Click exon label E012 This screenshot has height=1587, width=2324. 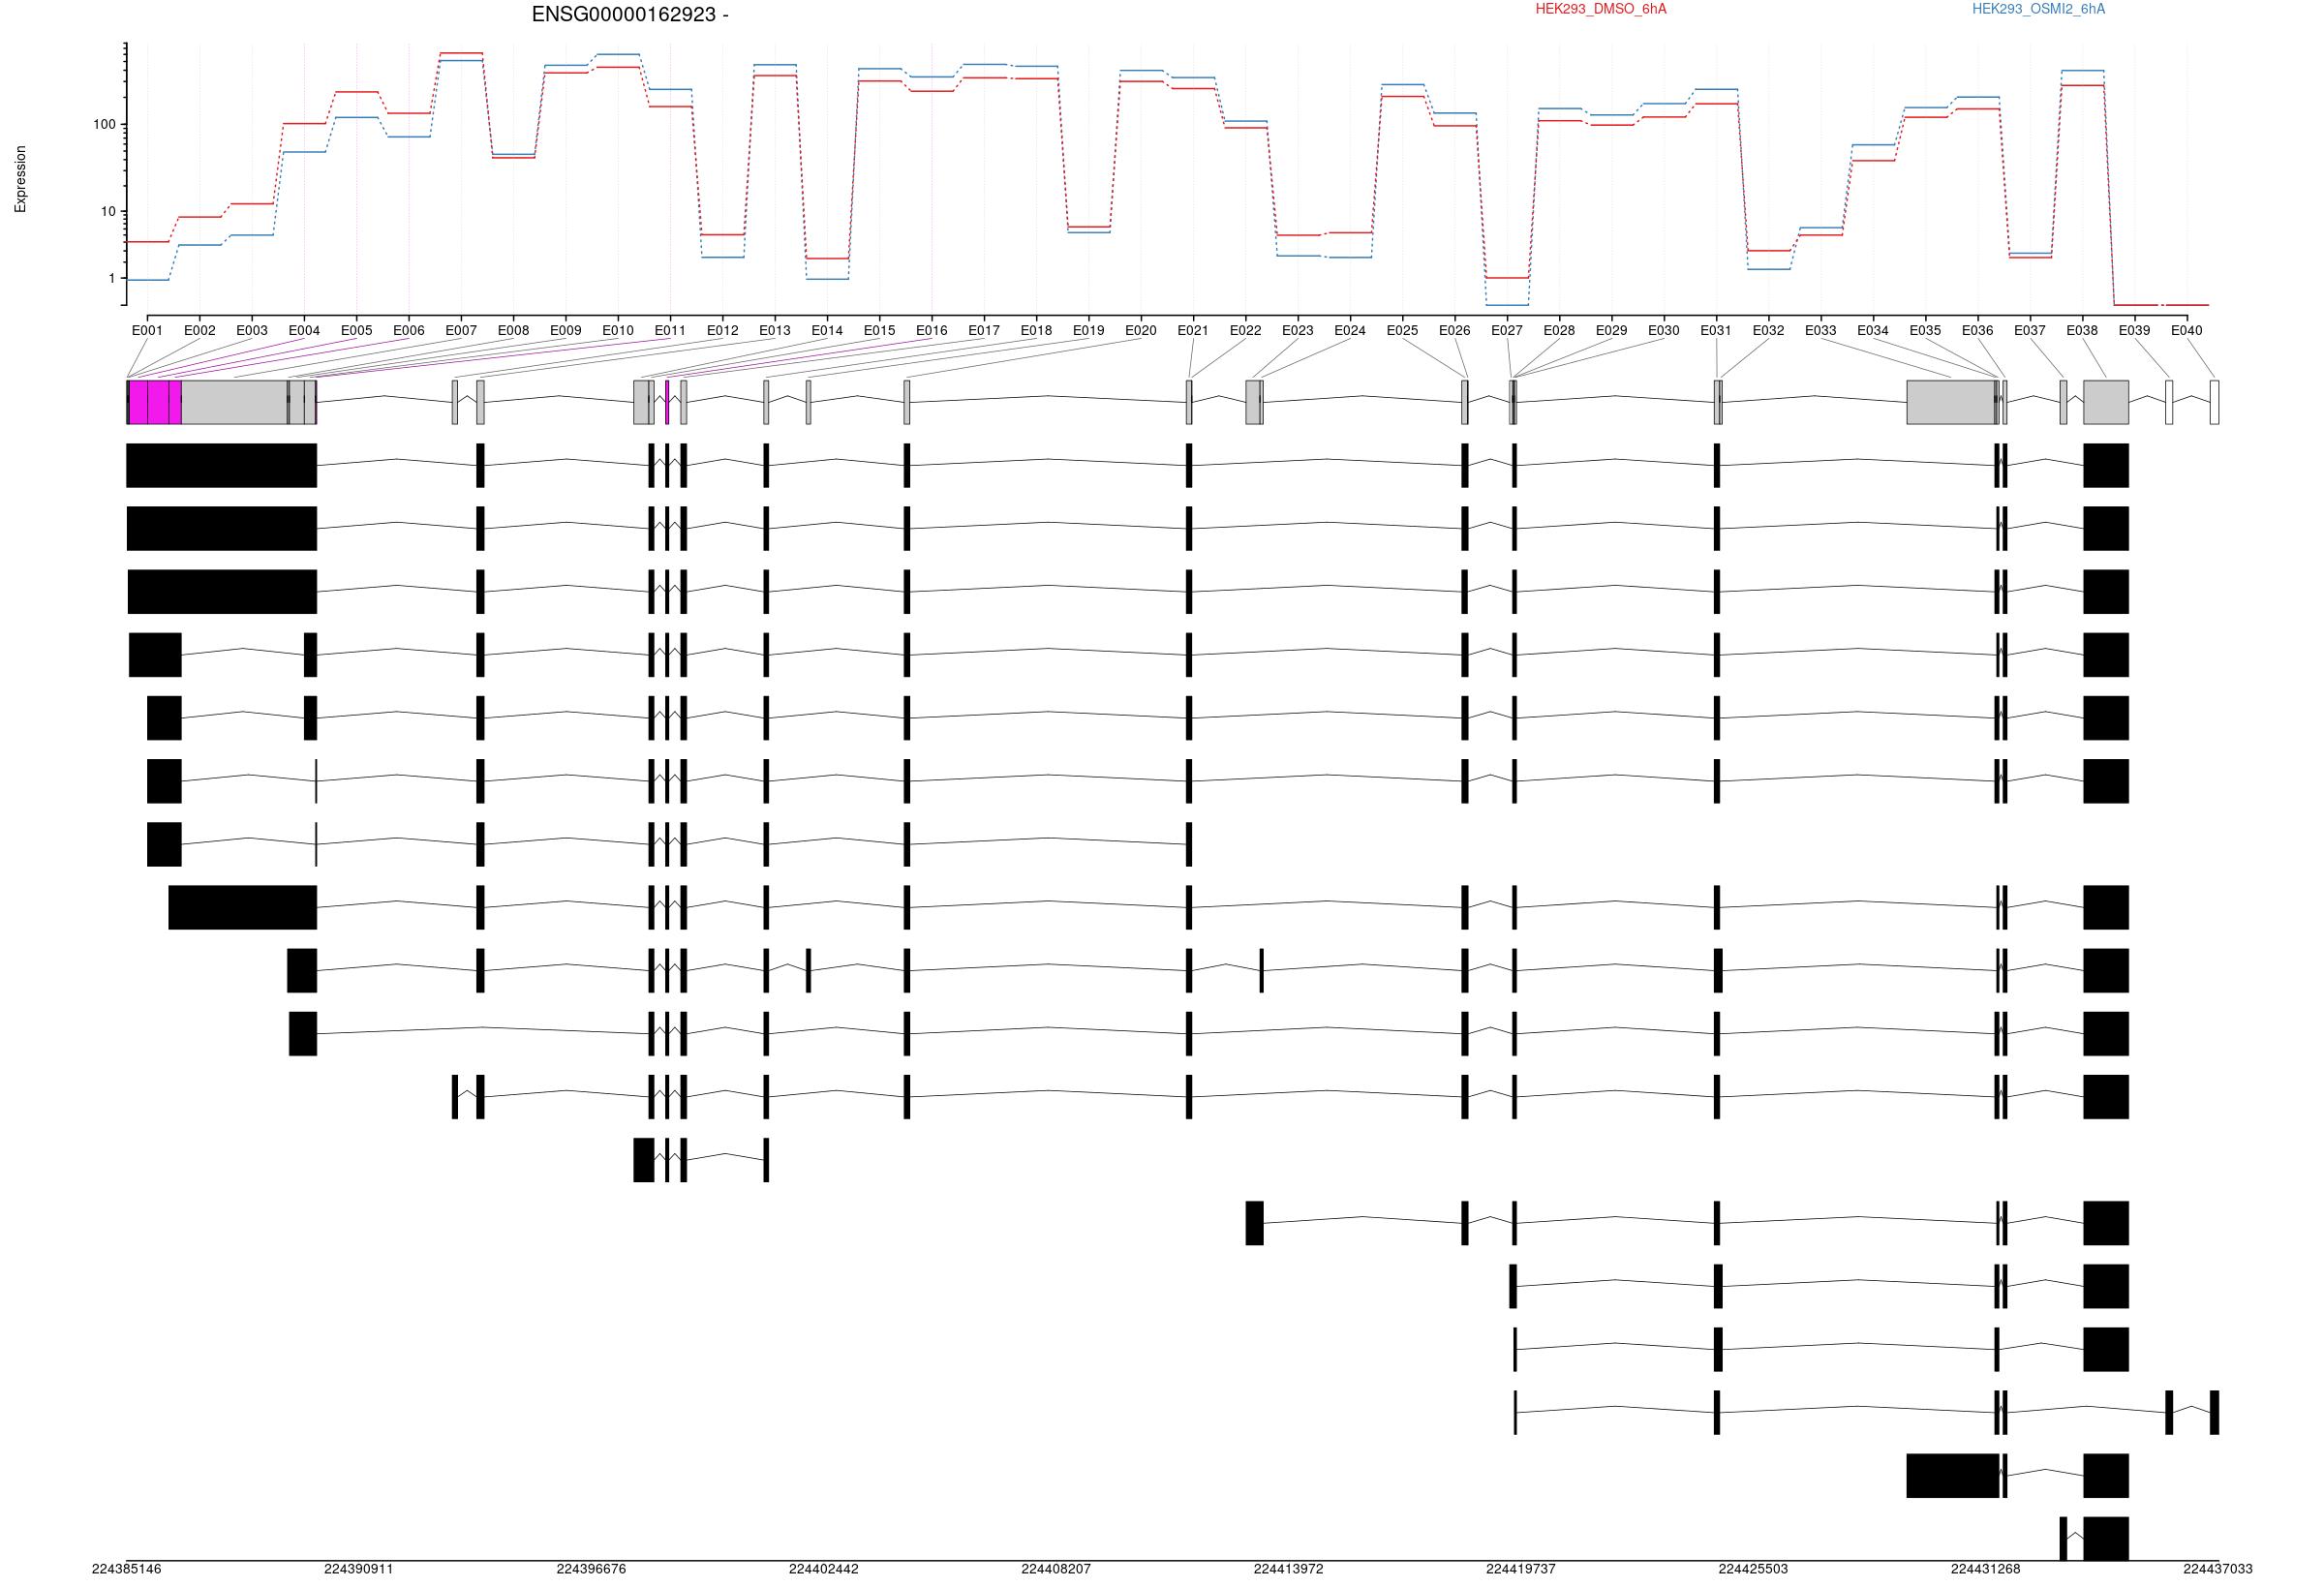(723, 330)
